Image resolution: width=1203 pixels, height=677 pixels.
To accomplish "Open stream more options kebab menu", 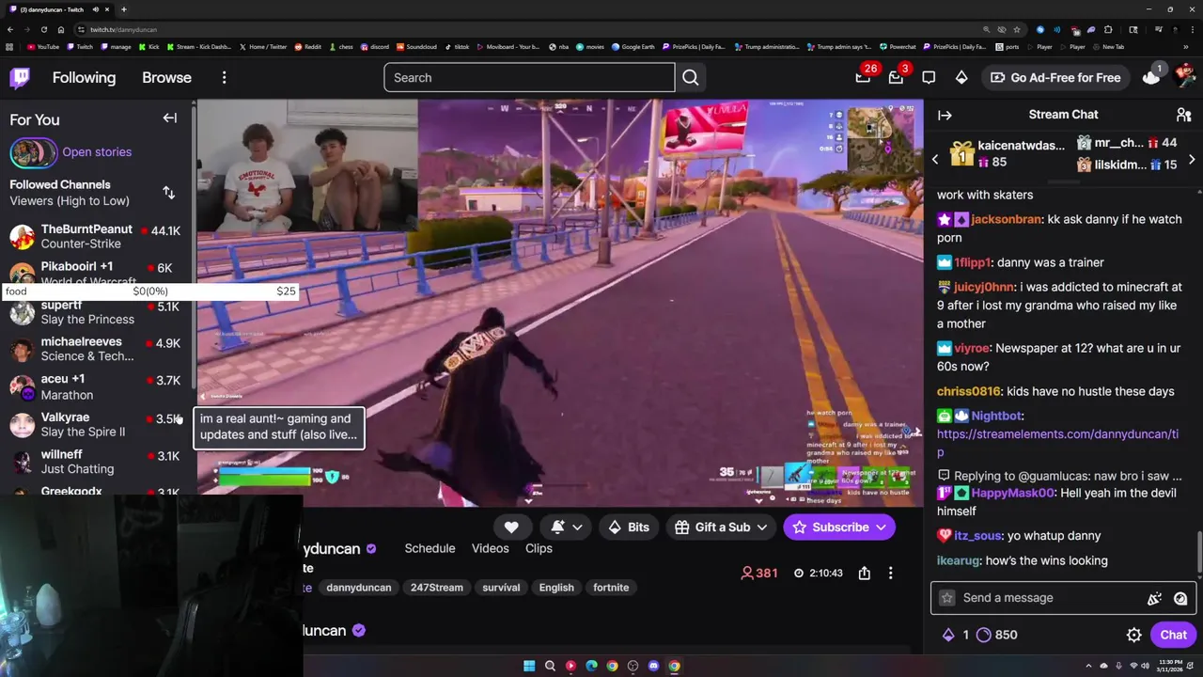I will (890, 573).
